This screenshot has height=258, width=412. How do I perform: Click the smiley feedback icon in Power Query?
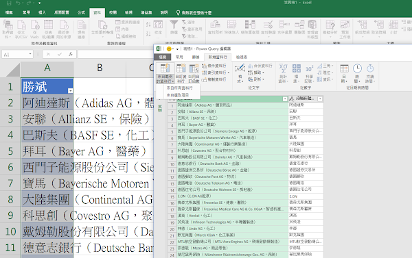[169, 49]
